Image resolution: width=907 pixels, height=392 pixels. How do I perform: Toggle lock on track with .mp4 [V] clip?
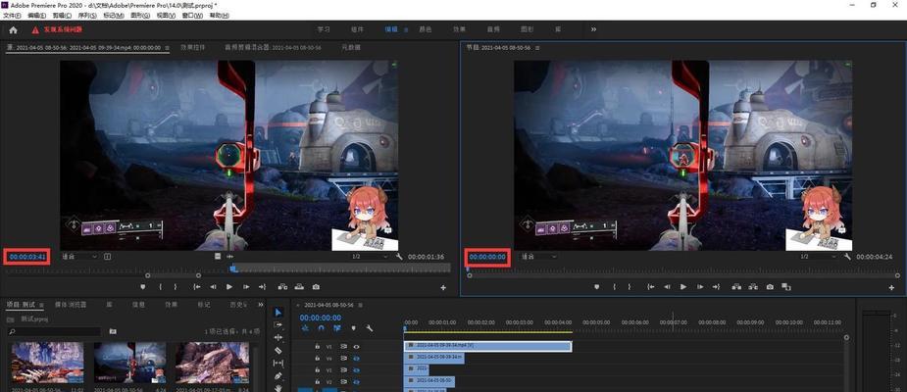(317, 346)
